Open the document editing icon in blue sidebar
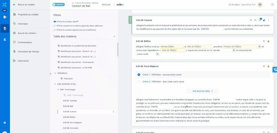Screen dimensions: 277x133 click(5, 17)
